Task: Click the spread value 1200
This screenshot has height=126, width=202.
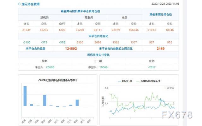Action: pyautogui.click(x=62, y=30)
